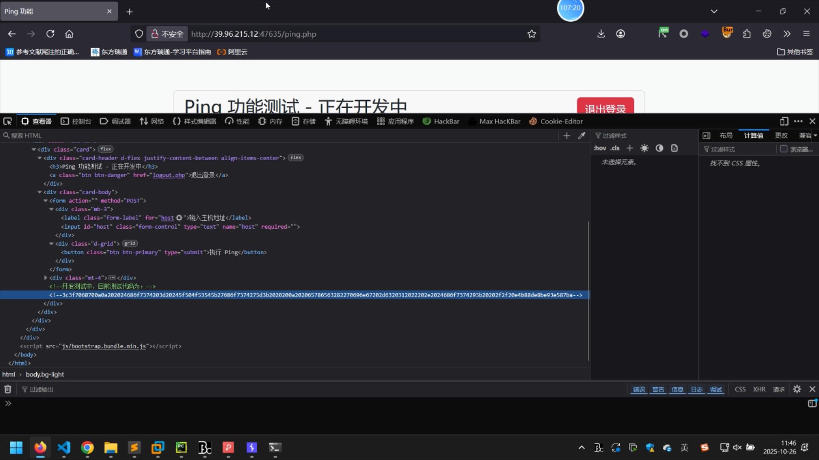Switch to the Network (网络) tab
Screen dimensions: 819x460
point(152,121)
